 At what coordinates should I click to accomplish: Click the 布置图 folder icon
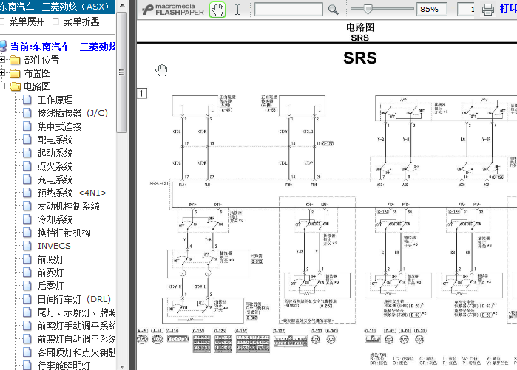click(x=16, y=73)
